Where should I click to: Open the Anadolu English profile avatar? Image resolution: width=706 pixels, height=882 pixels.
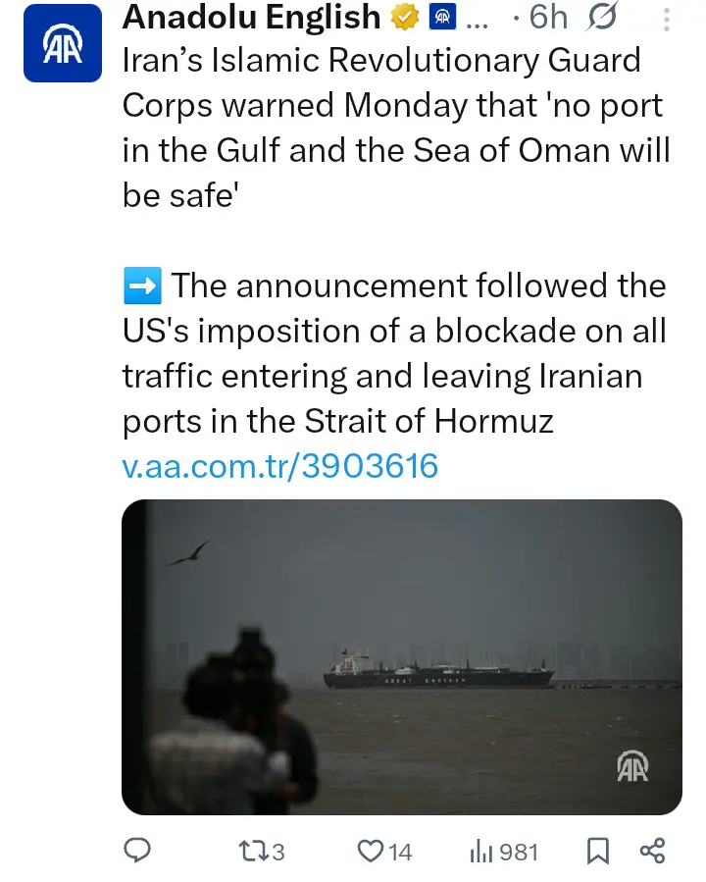coord(62,44)
